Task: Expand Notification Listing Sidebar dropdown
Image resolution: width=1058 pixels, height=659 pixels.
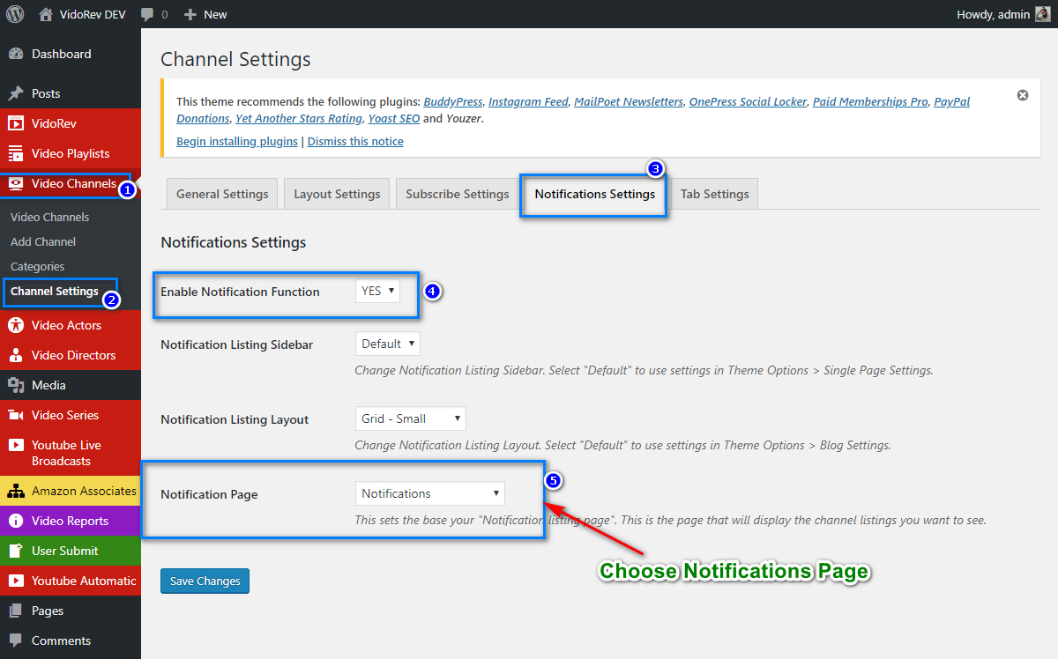Action: point(387,344)
